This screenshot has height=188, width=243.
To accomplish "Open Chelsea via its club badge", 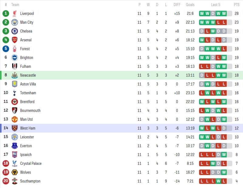I will [15, 31].
